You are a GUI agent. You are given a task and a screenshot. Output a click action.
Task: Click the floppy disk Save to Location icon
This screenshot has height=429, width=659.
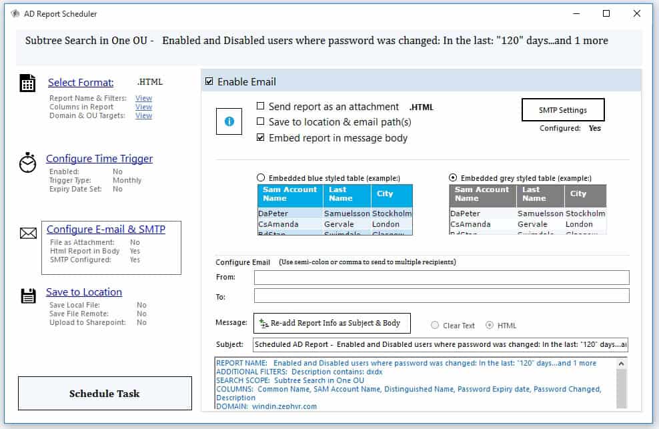point(28,296)
